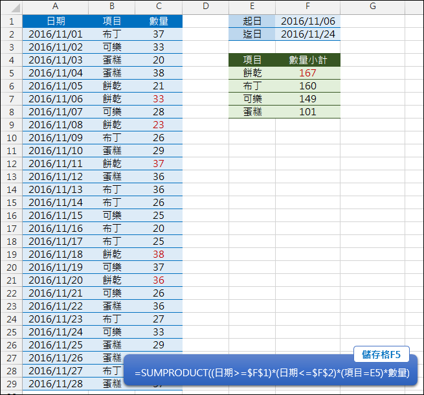424x395 pixels.
Task: Select empty cell G1
Action: pos(373,21)
